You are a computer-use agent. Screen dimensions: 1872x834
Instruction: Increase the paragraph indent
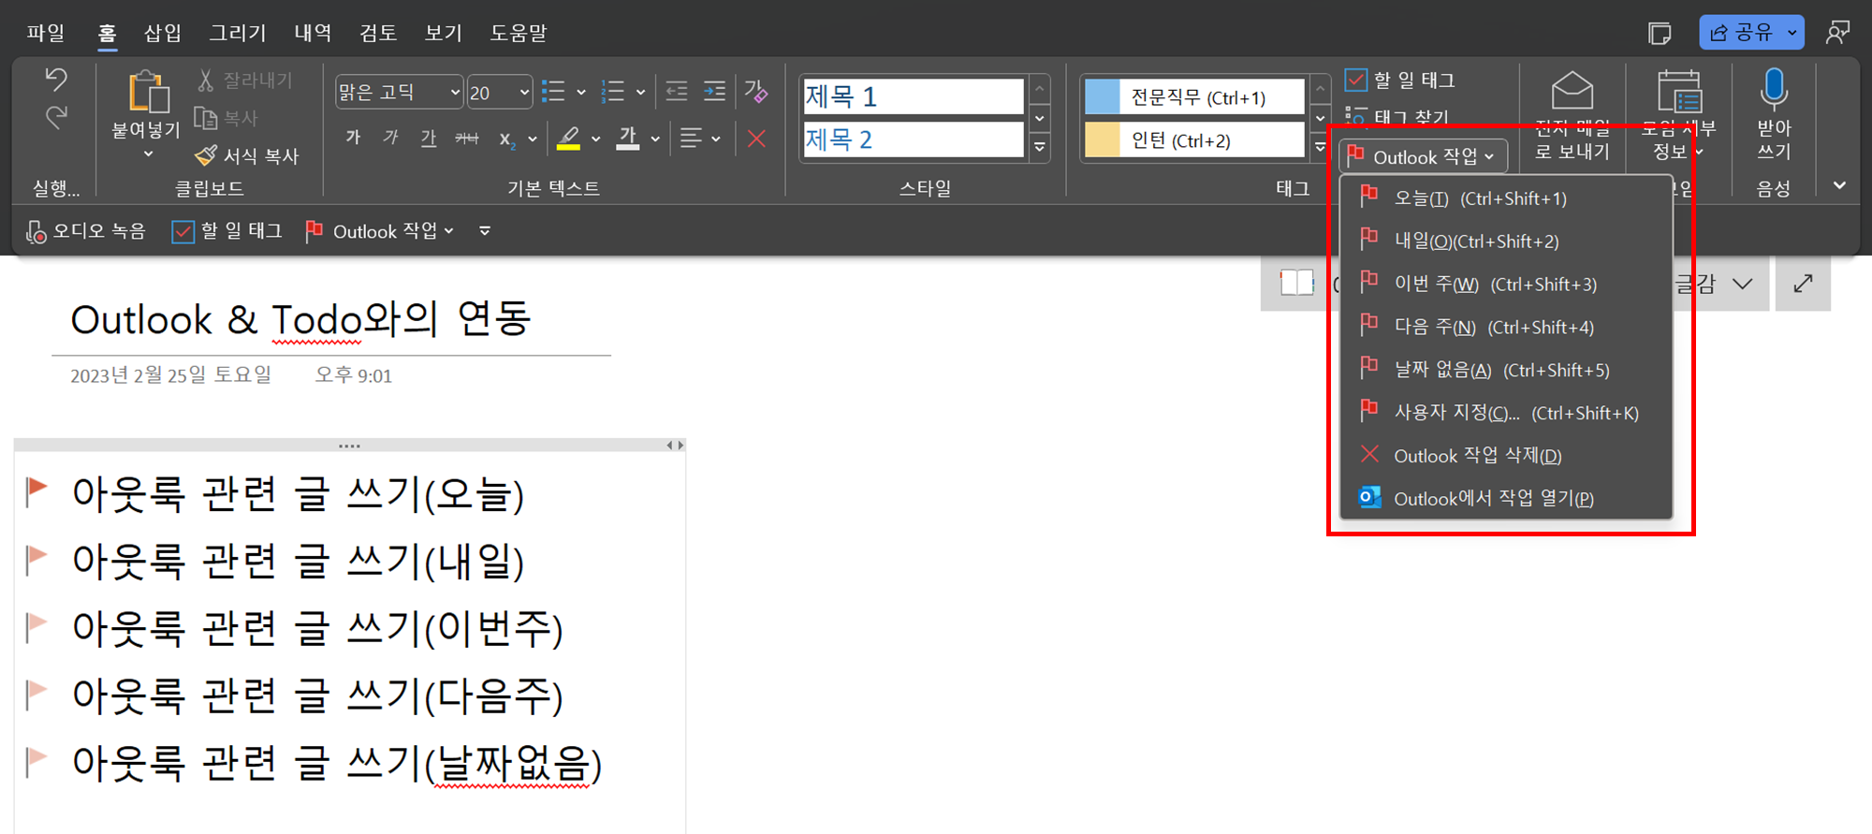(714, 91)
